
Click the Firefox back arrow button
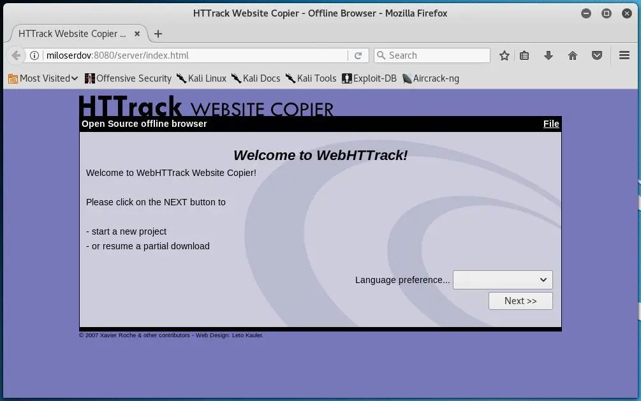16,55
